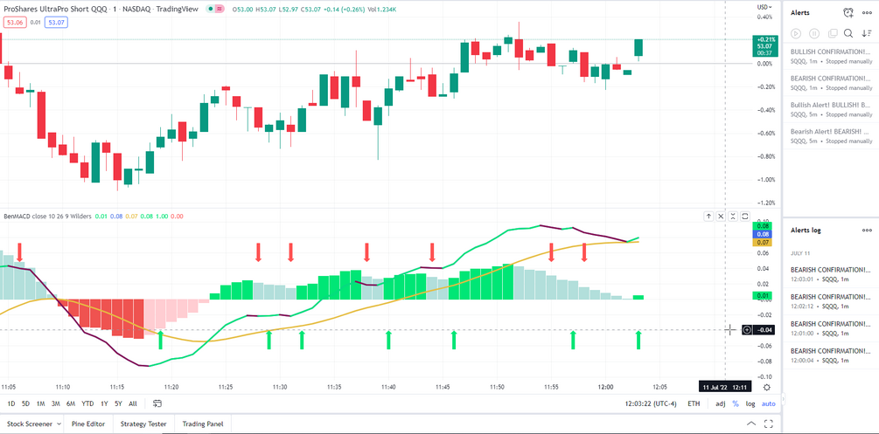Screen dimensions: 879x434
Task: Select the YTD time range
Action: pyautogui.click(x=87, y=403)
